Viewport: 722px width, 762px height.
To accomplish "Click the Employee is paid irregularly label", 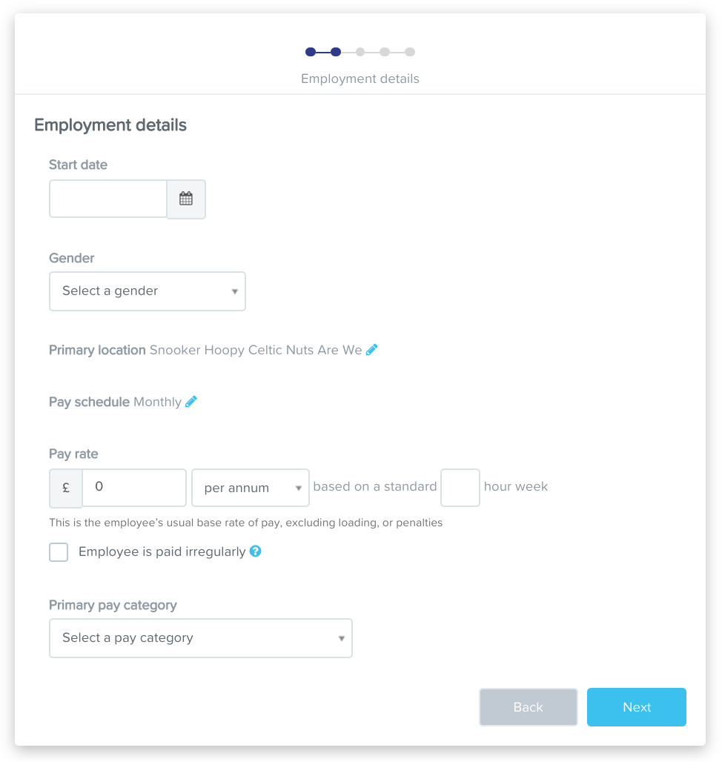I will click(162, 551).
